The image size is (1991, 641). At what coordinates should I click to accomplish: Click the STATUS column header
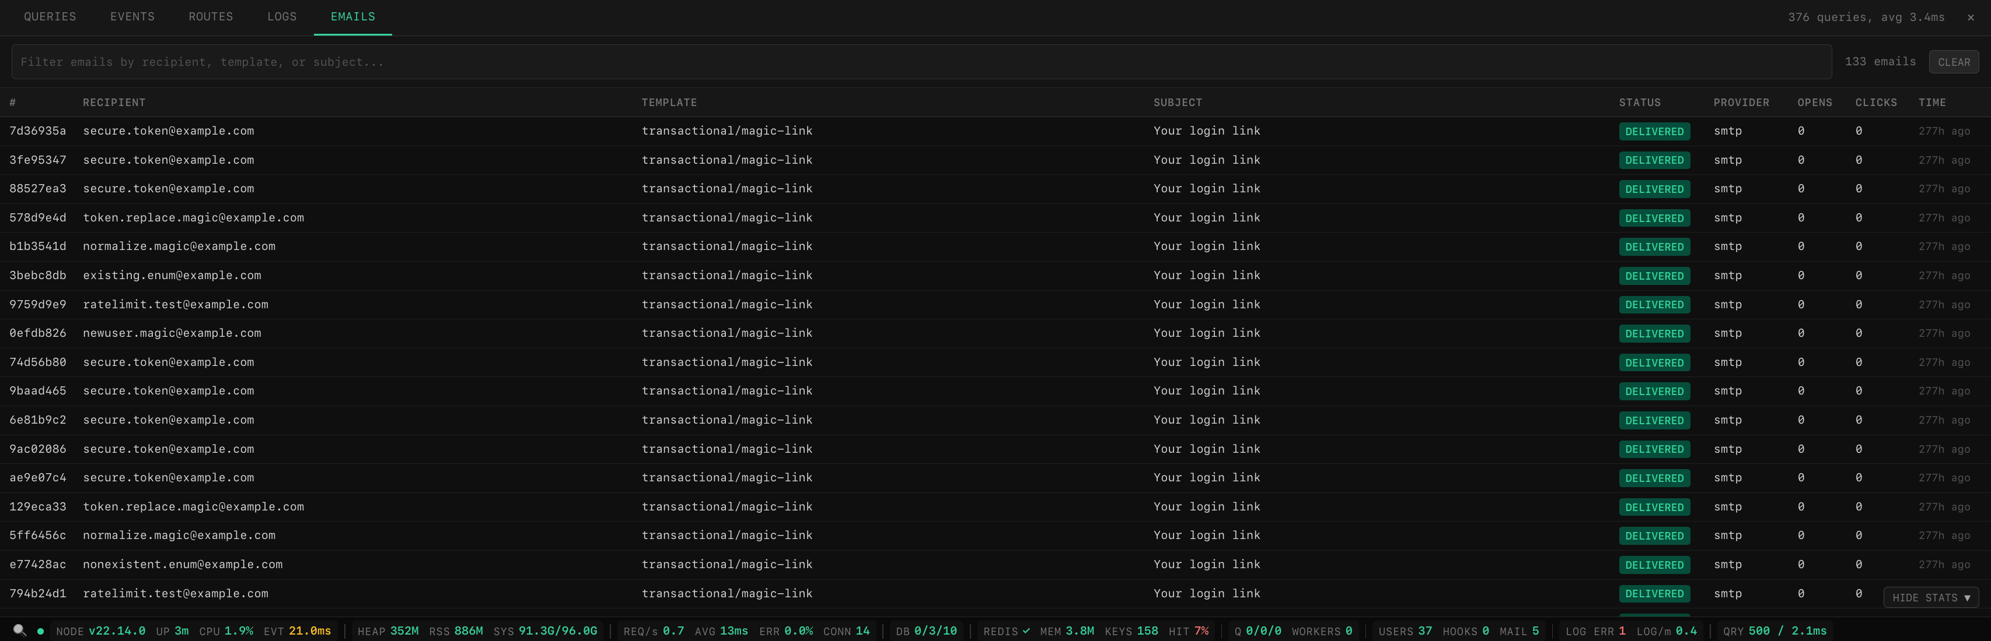(x=1639, y=103)
